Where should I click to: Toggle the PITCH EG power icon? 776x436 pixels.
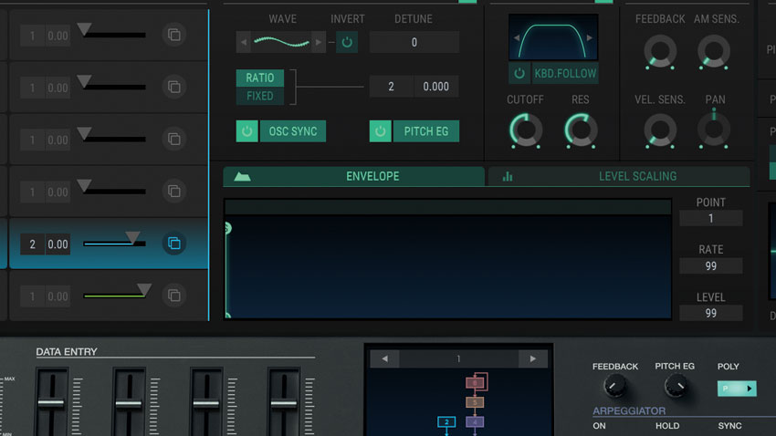tap(380, 131)
